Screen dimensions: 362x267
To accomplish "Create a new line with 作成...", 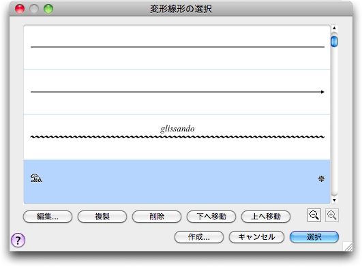I will click(199, 237).
